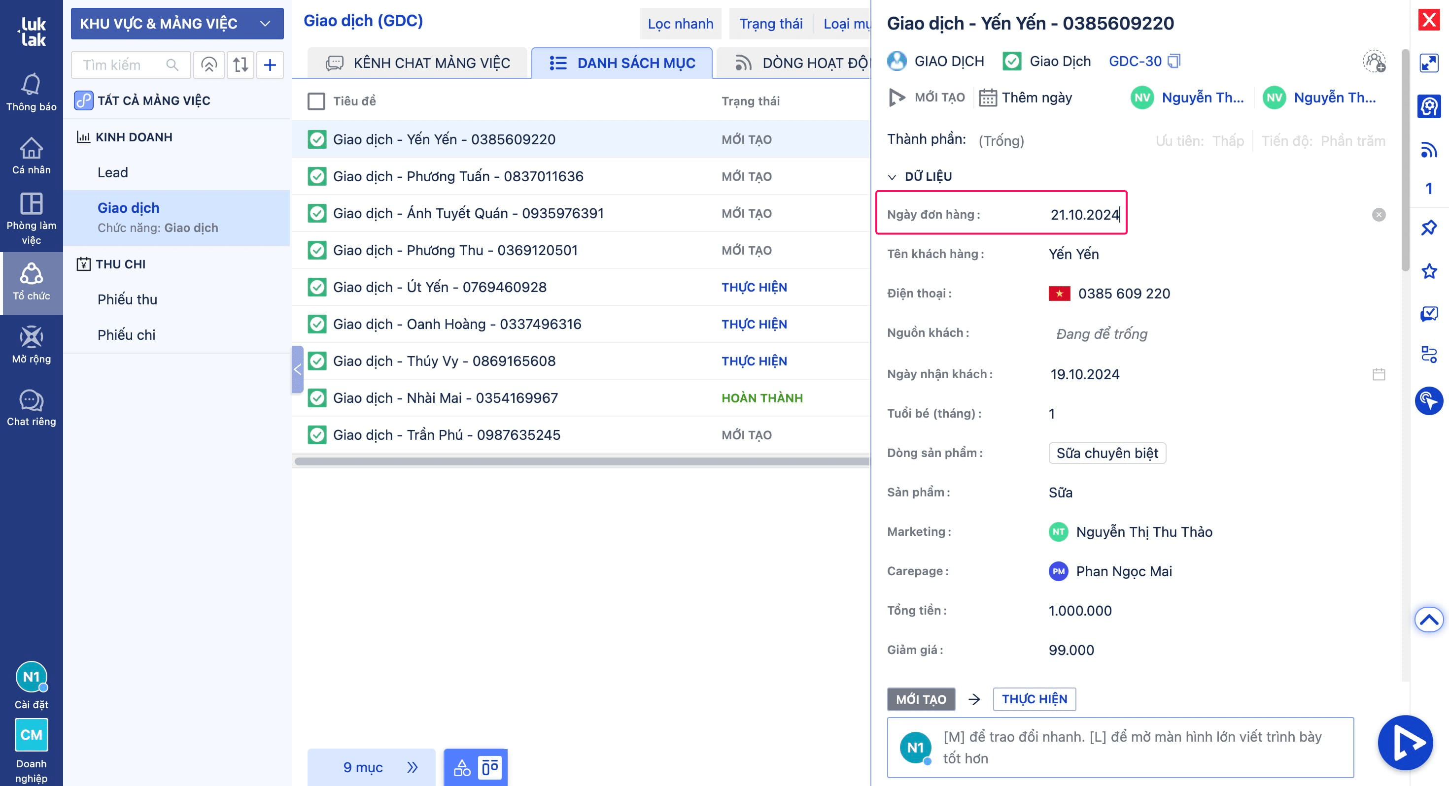Click the add-member icon in detail header

(x=1374, y=61)
